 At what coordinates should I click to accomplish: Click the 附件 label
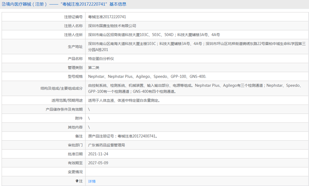pos(79,118)
